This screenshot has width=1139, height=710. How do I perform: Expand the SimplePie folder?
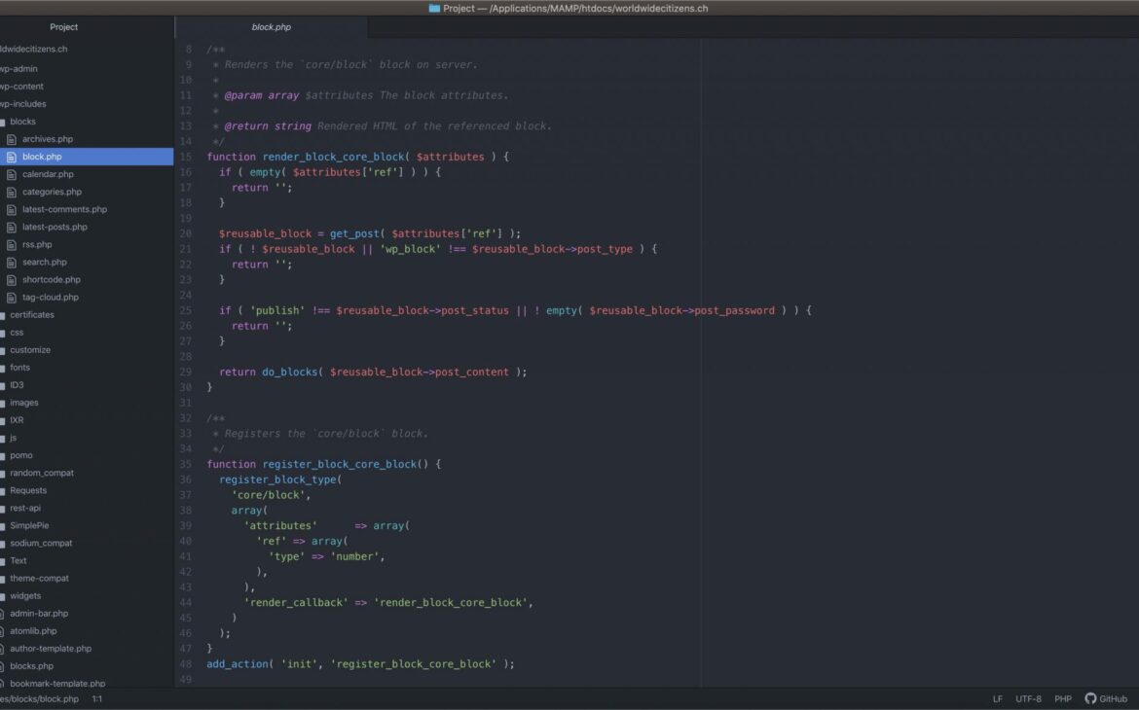click(x=29, y=525)
